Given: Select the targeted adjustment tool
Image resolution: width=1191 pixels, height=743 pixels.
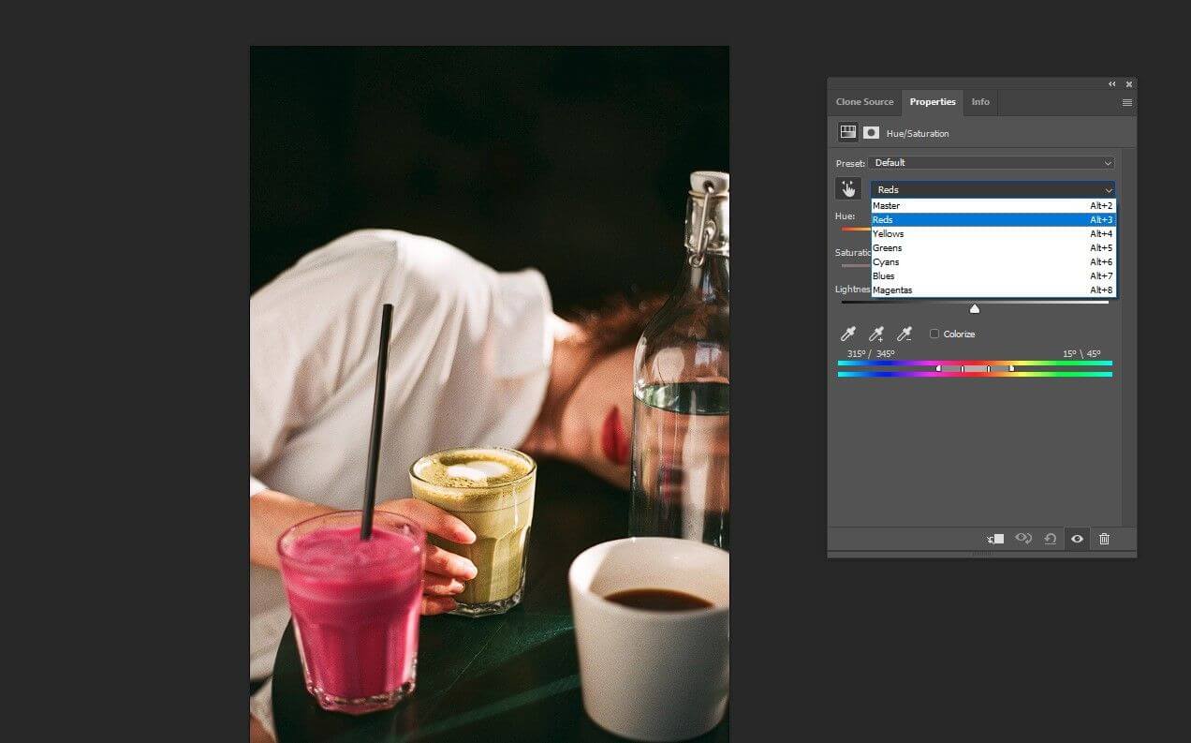Looking at the screenshot, I should pyautogui.click(x=847, y=187).
